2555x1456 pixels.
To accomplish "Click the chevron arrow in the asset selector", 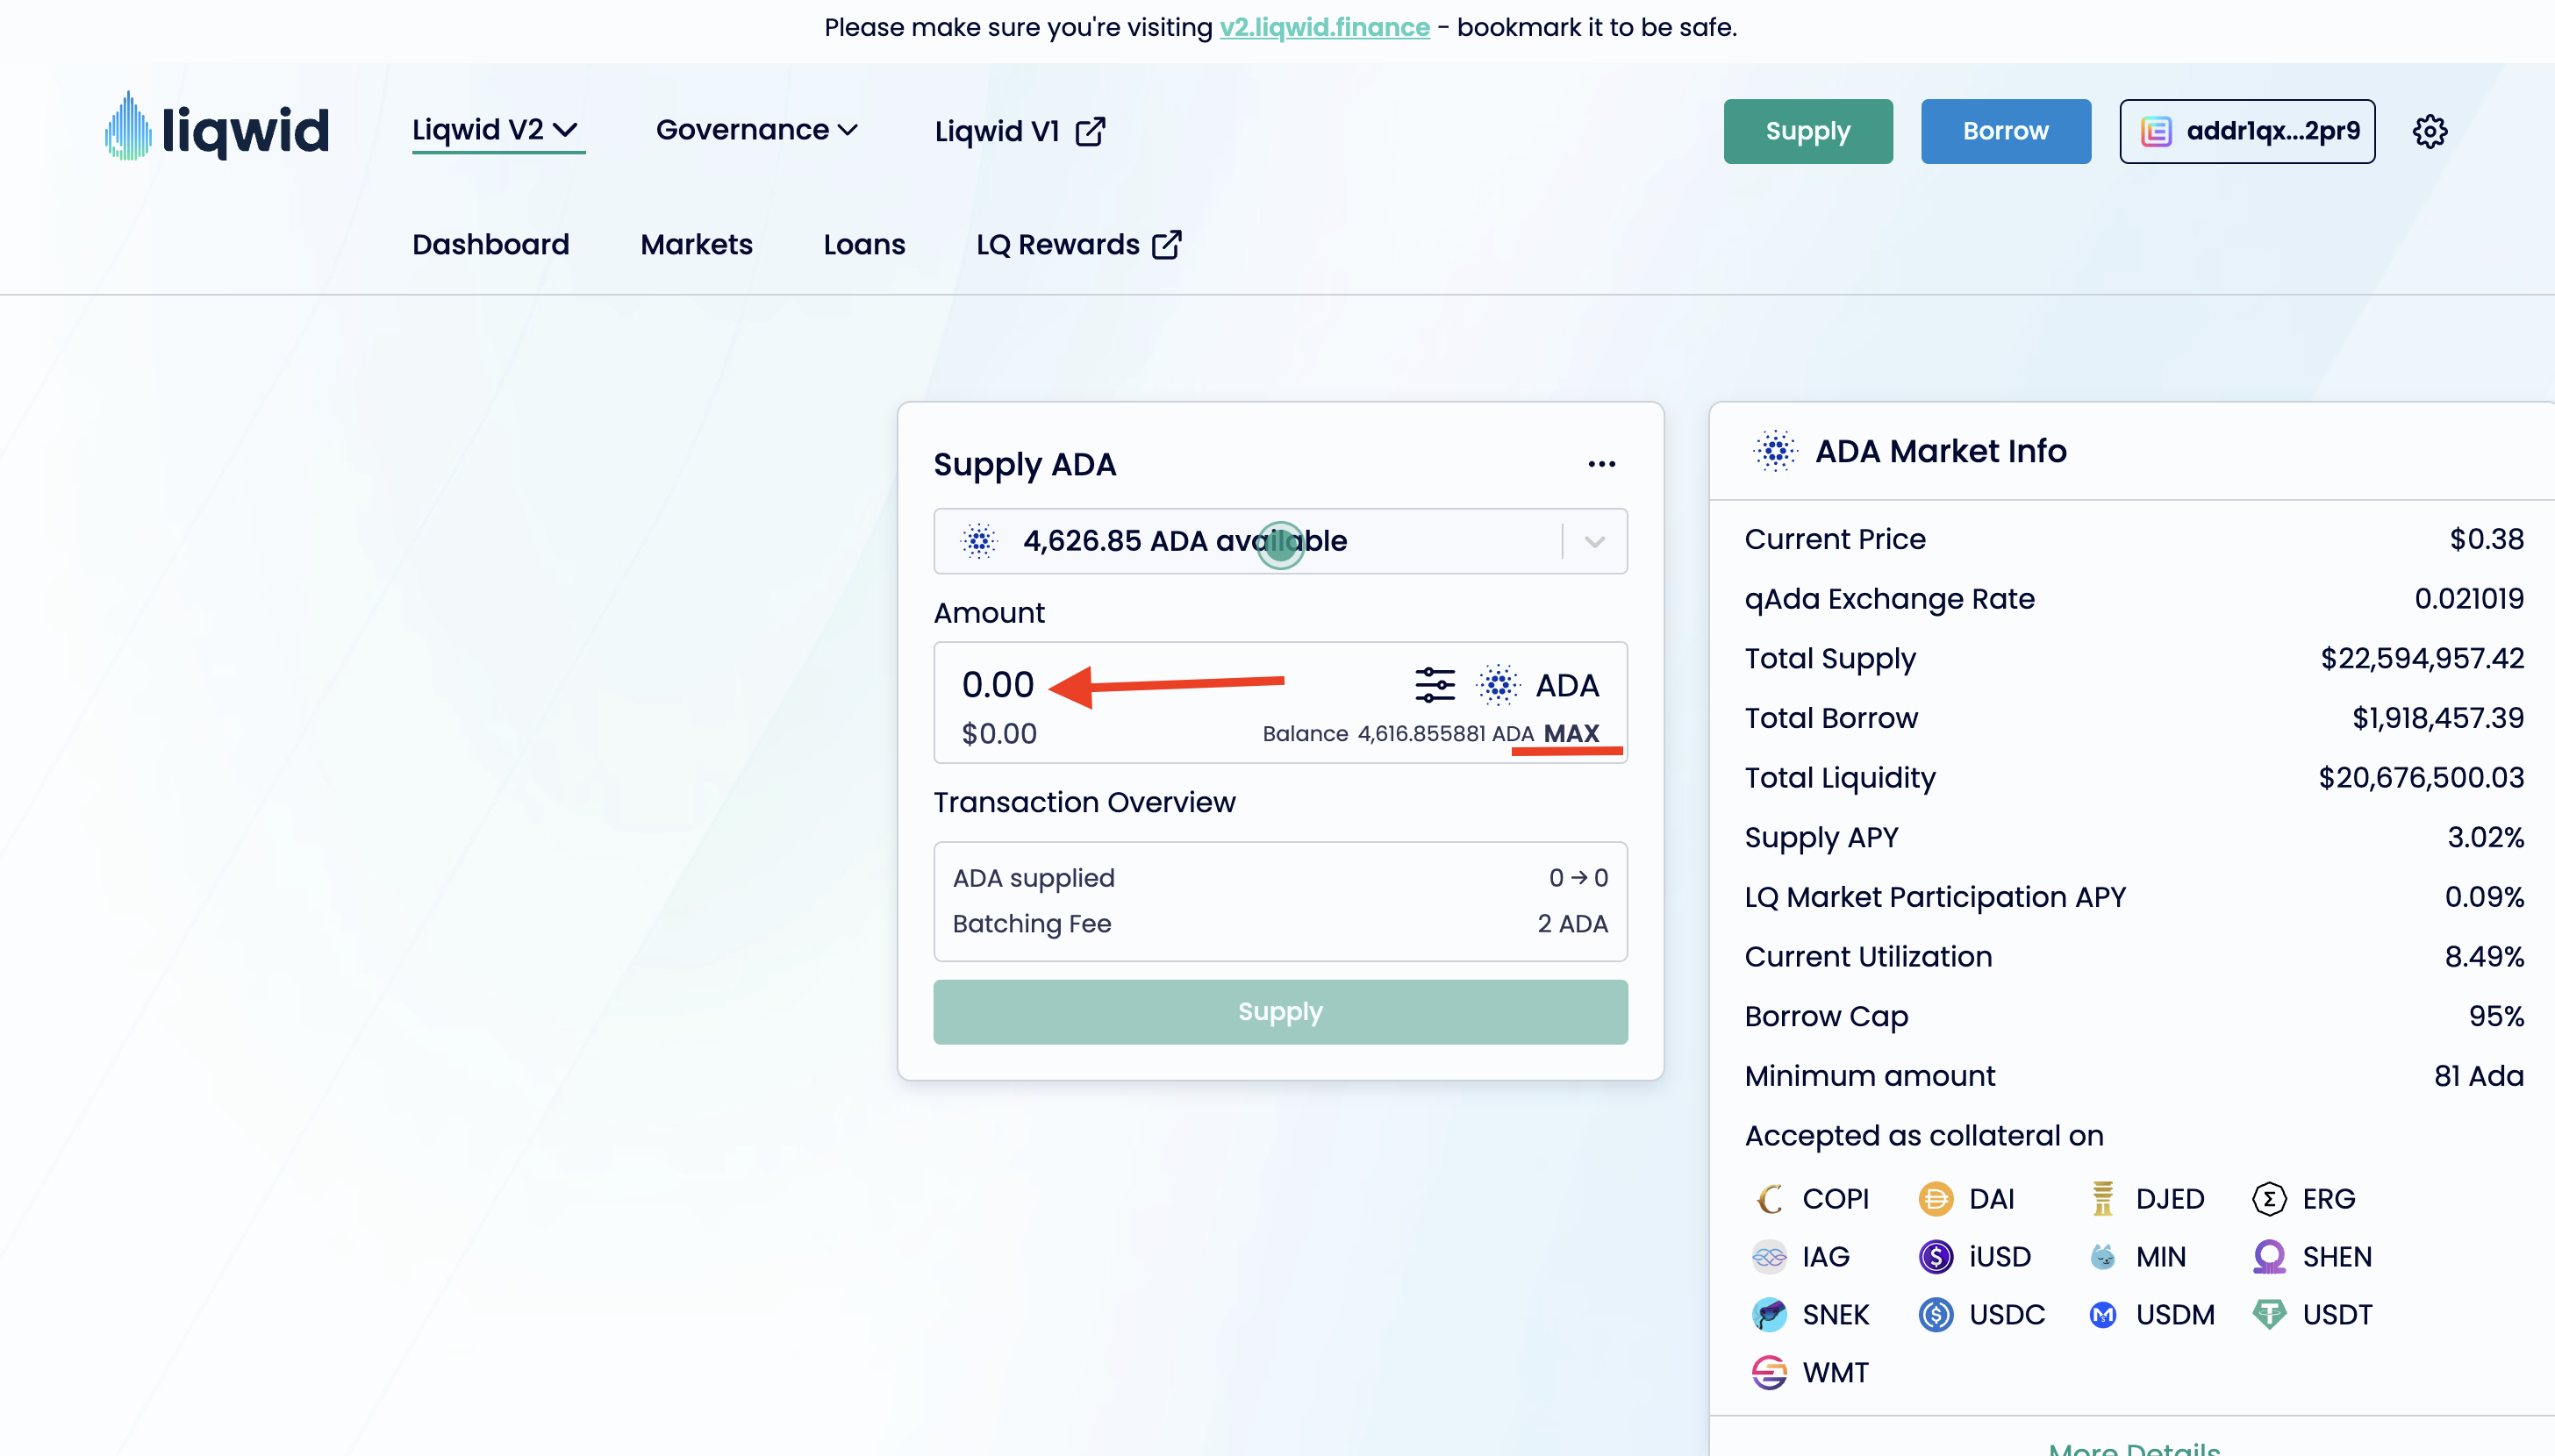I will 1594,541.
